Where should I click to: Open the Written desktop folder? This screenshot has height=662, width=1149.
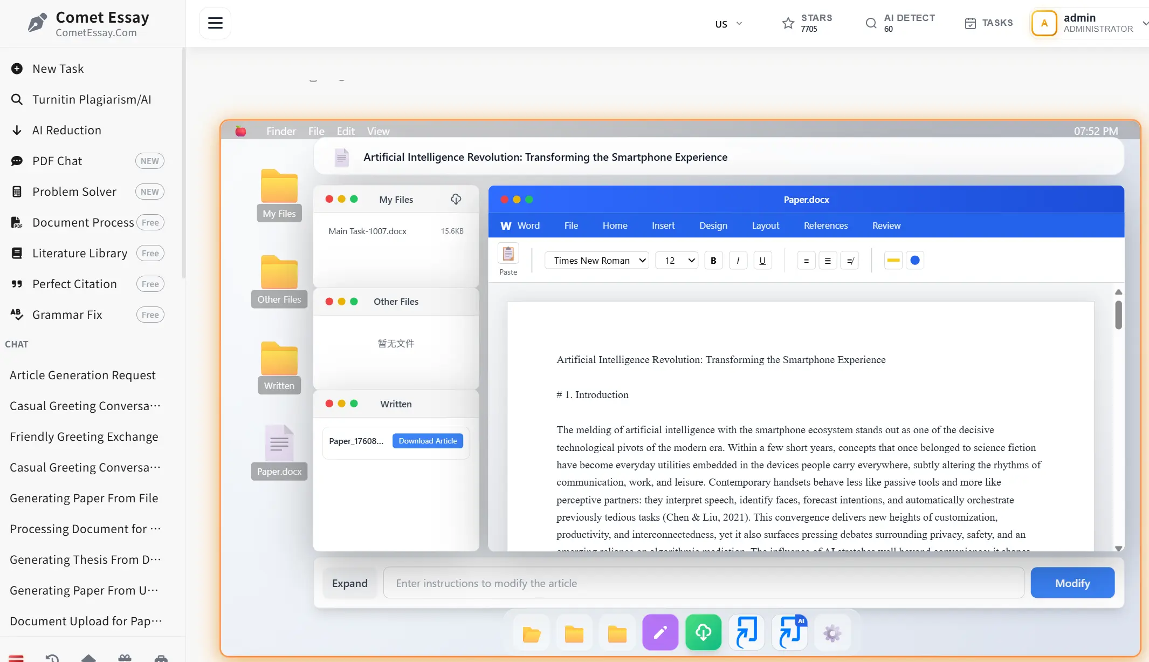pos(279,367)
